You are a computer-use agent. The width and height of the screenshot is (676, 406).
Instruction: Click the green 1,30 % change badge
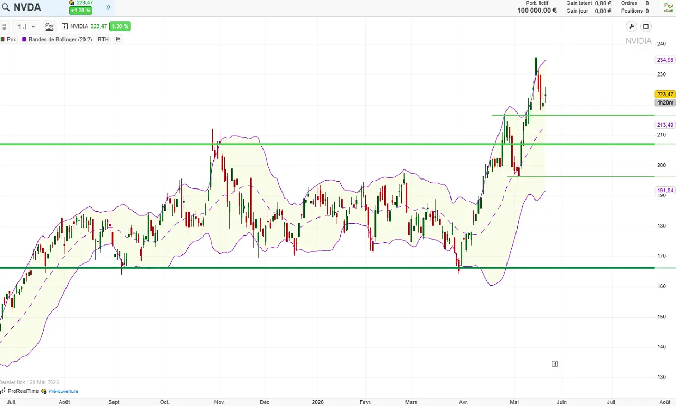coord(120,26)
